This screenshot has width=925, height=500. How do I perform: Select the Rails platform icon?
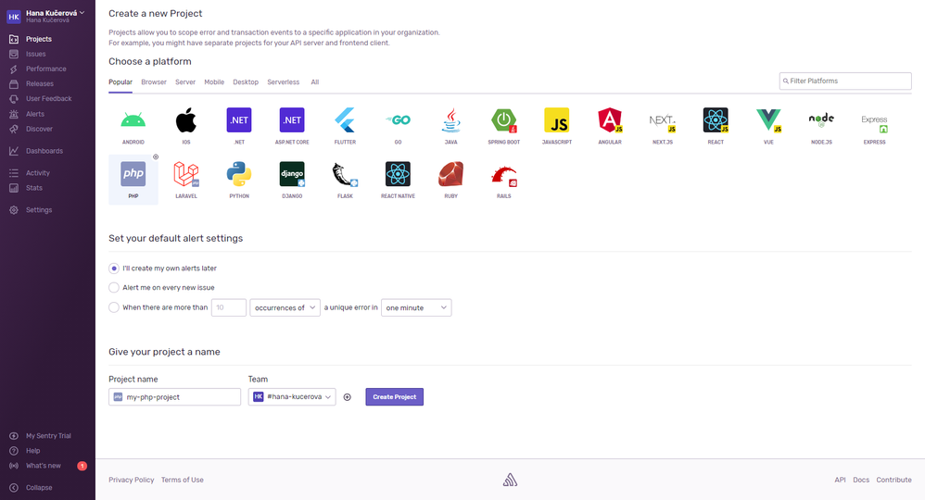504,174
